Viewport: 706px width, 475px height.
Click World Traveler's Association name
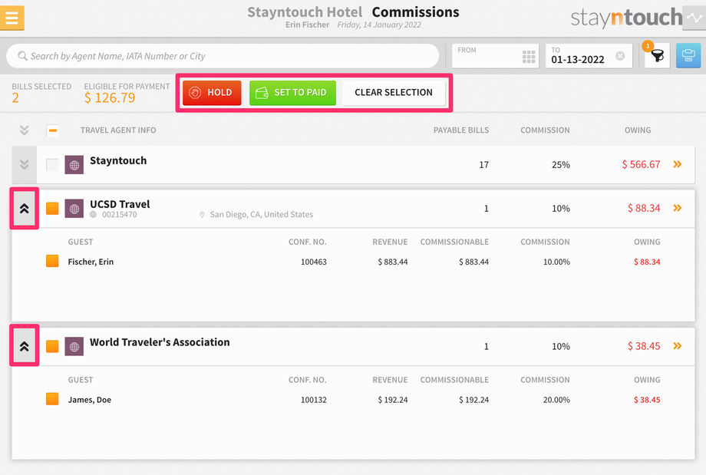[x=160, y=342]
